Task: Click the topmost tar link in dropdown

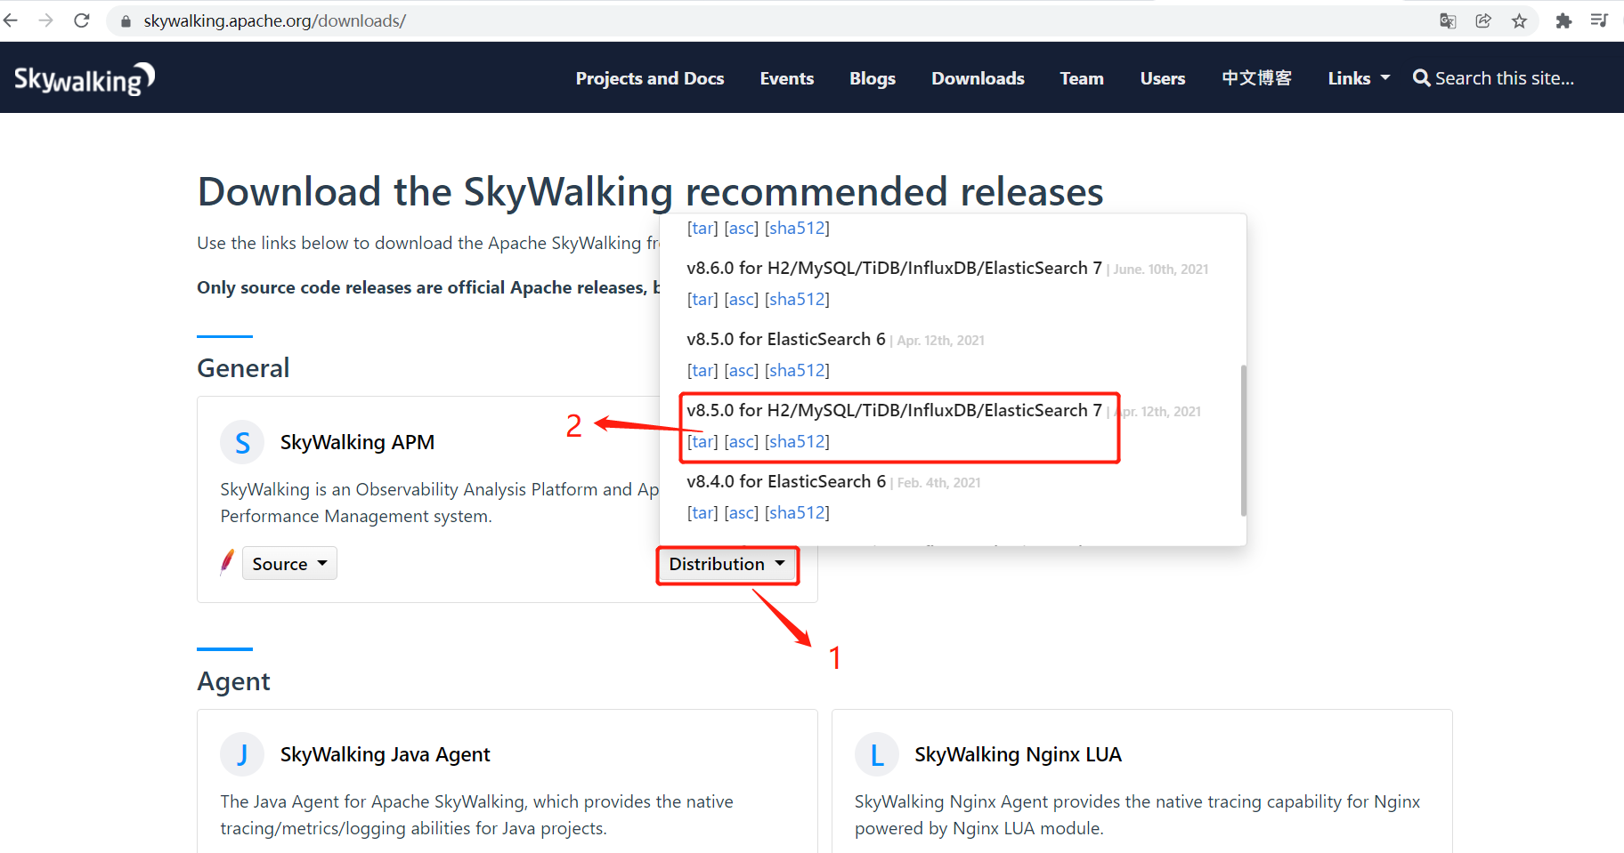Action: tap(702, 228)
